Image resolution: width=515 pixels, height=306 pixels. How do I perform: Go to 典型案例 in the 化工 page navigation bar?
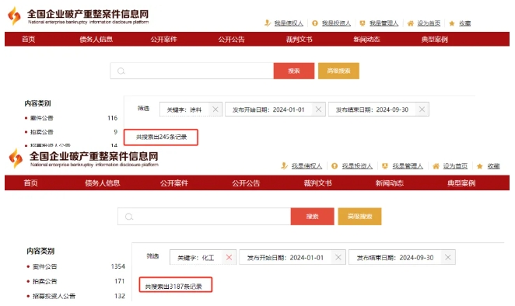click(x=461, y=183)
